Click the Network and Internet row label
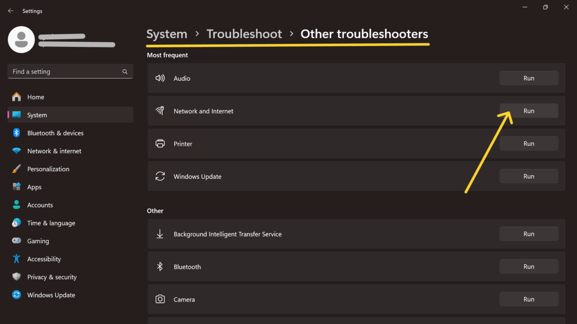Screen dimensions: 577x324 click(x=204, y=111)
